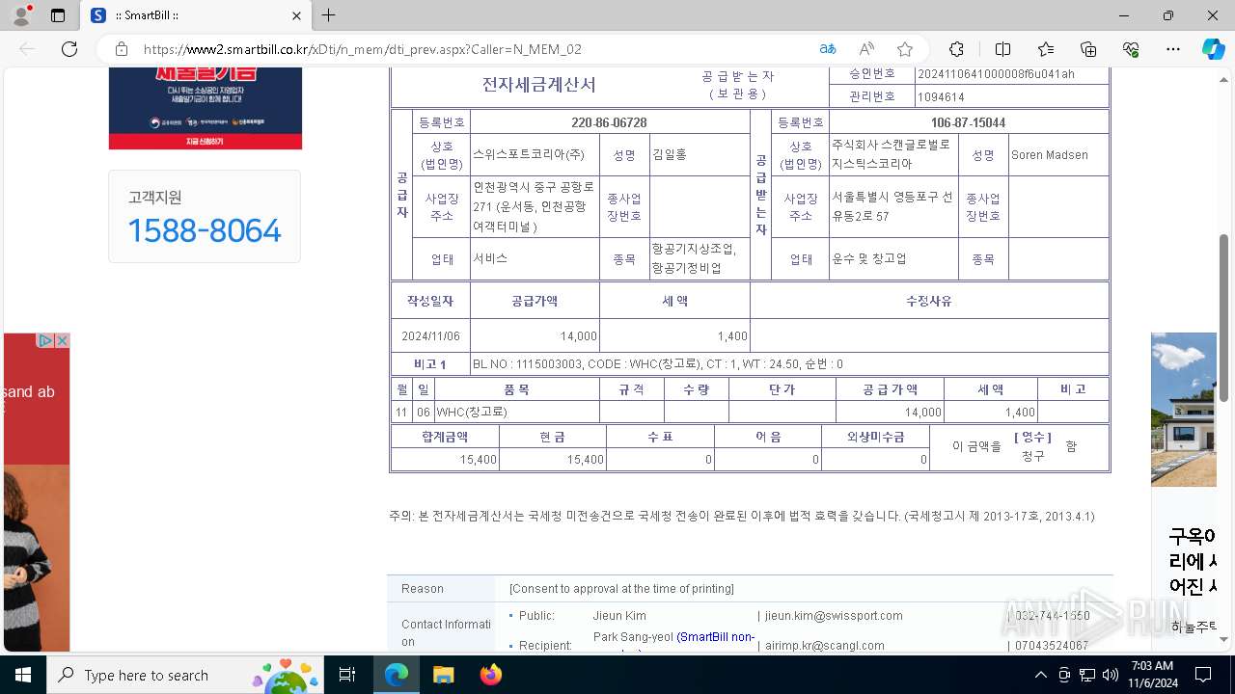Click scrollbar down arrow
This screenshot has height=694, width=1235.
point(1224,639)
